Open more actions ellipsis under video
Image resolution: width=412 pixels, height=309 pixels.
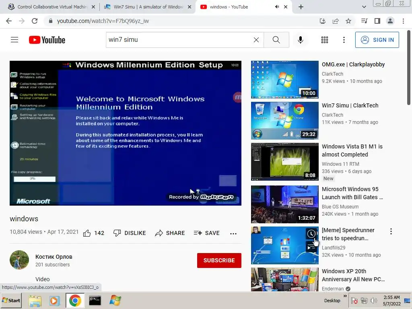(x=233, y=233)
